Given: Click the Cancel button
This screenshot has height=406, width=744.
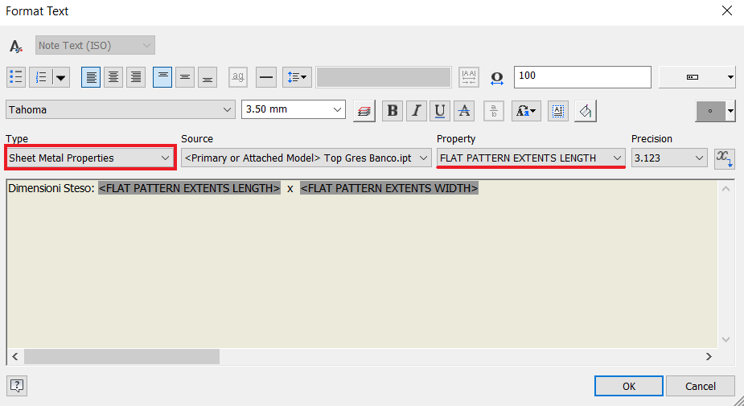Looking at the screenshot, I should point(701,386).
